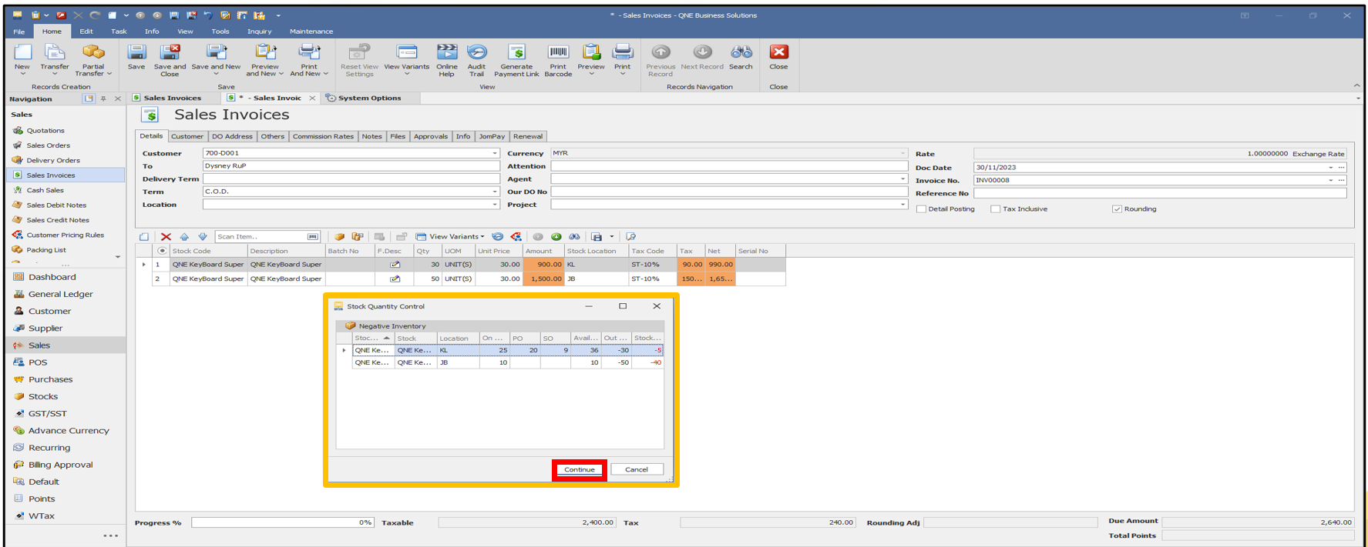The width and height of the screenshot is (1368, 547).
Task: Click the orange Amount cell 900.00
Action: (x=544, y=265)
